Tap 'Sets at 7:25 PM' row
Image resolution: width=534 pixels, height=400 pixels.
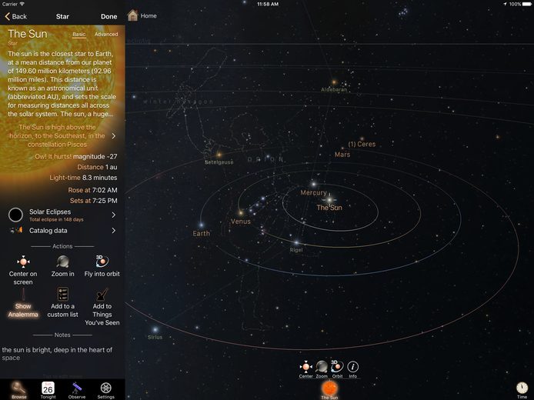coord(93,201)
